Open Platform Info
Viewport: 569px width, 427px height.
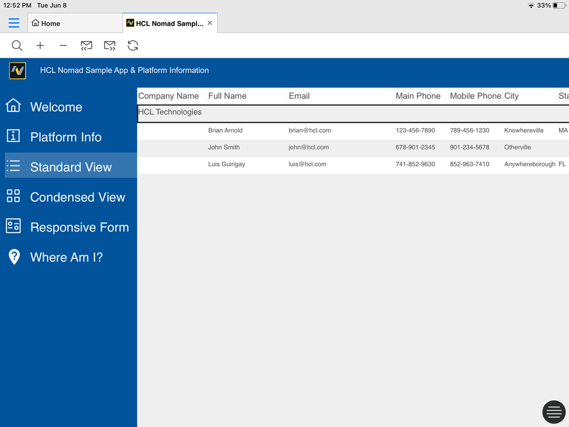pos(66,137)
